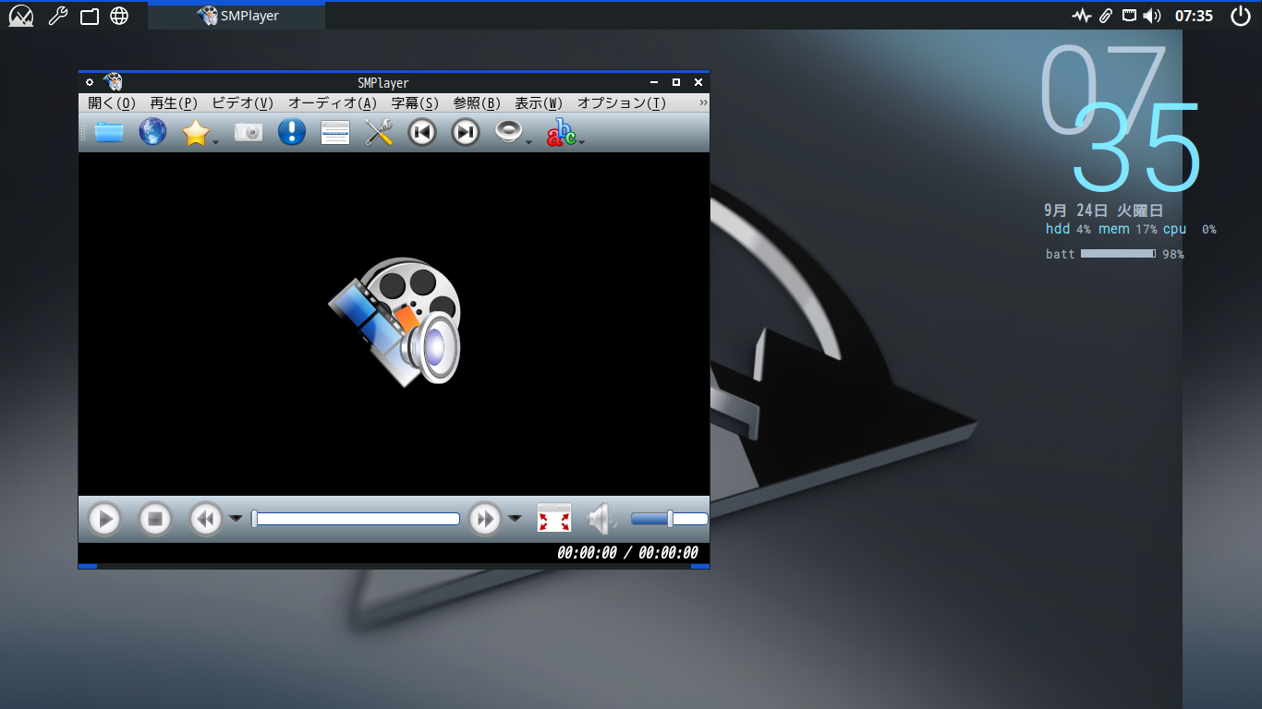Screen dimensions: 1262x709
Task: Open the 表示(W) menu
Action: pos(539,103)
